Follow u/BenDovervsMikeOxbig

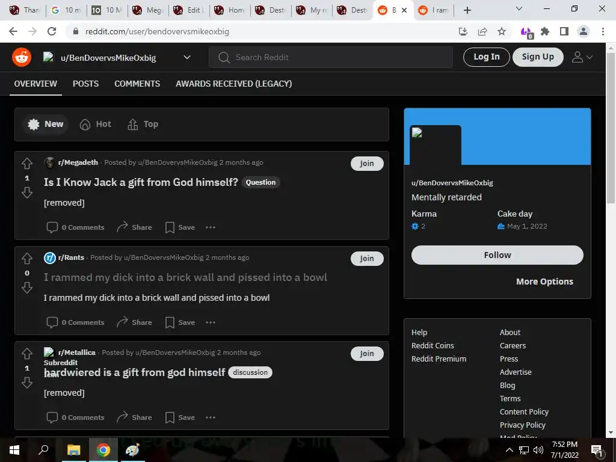click(497, 255)
